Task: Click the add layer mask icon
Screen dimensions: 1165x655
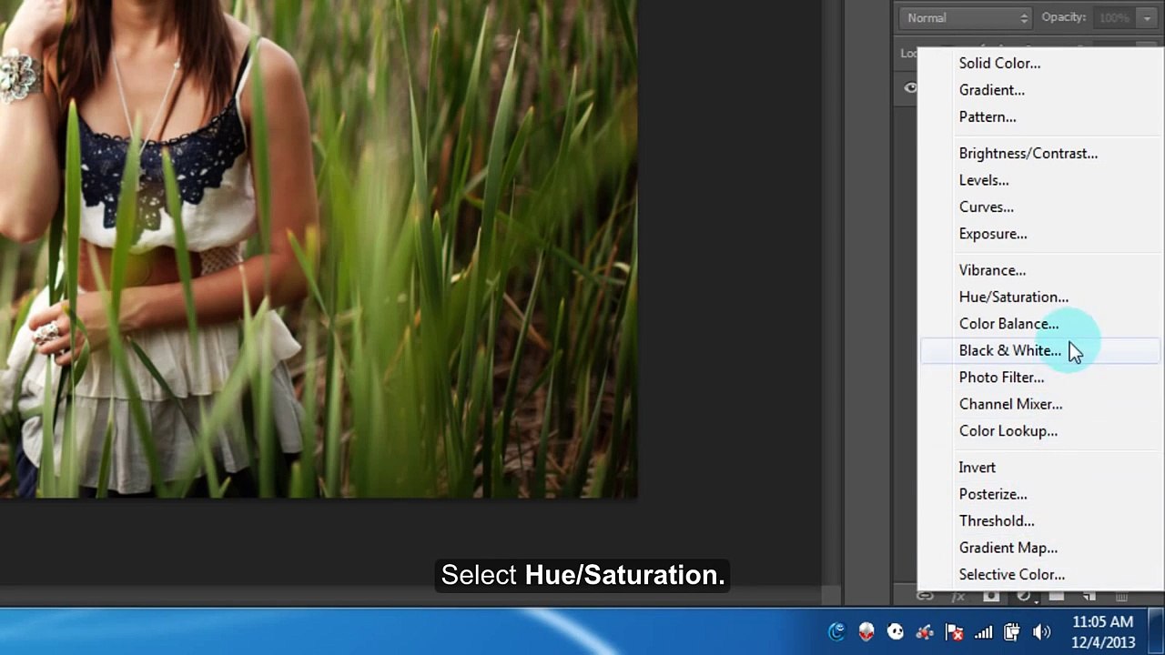Action: tap(991, 597)
